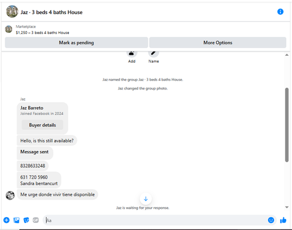This screenshot has width=292, height=230.
Task: Open conversation info icon
Action: [280, 12]
